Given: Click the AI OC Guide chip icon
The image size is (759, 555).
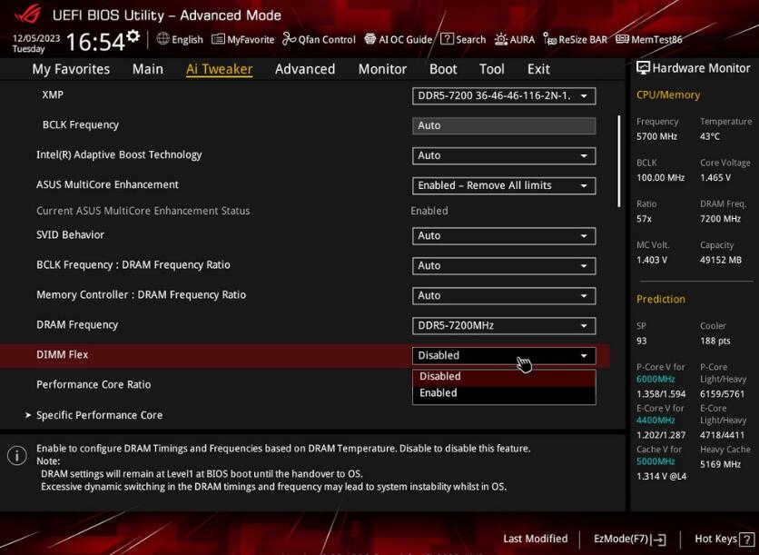Looking at the screenshot, I should (x=370, y=39).
